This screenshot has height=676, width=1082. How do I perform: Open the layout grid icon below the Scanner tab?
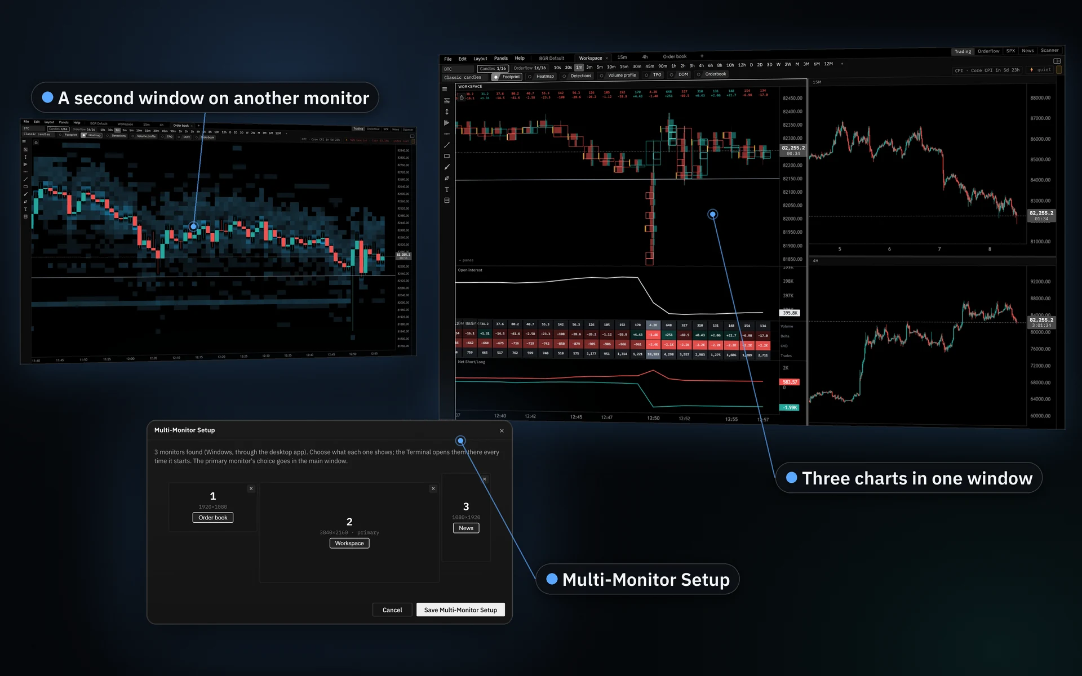click(1057, 61)
